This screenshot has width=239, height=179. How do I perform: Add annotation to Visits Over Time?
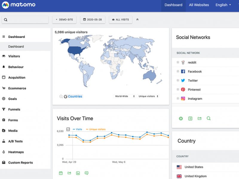pyautogui.click(x=86, y=173)
